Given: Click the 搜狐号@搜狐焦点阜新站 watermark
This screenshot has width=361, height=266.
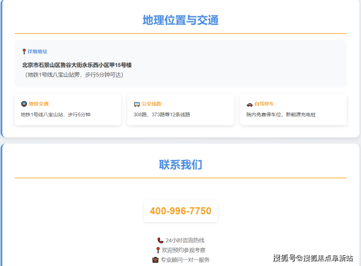Looking at the screenshot, I should coord(313,258).
